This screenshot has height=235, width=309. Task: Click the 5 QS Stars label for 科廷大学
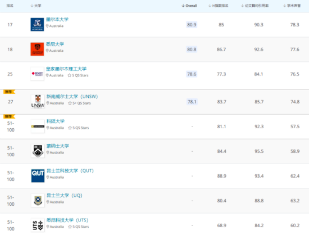(x=81, y=128)
